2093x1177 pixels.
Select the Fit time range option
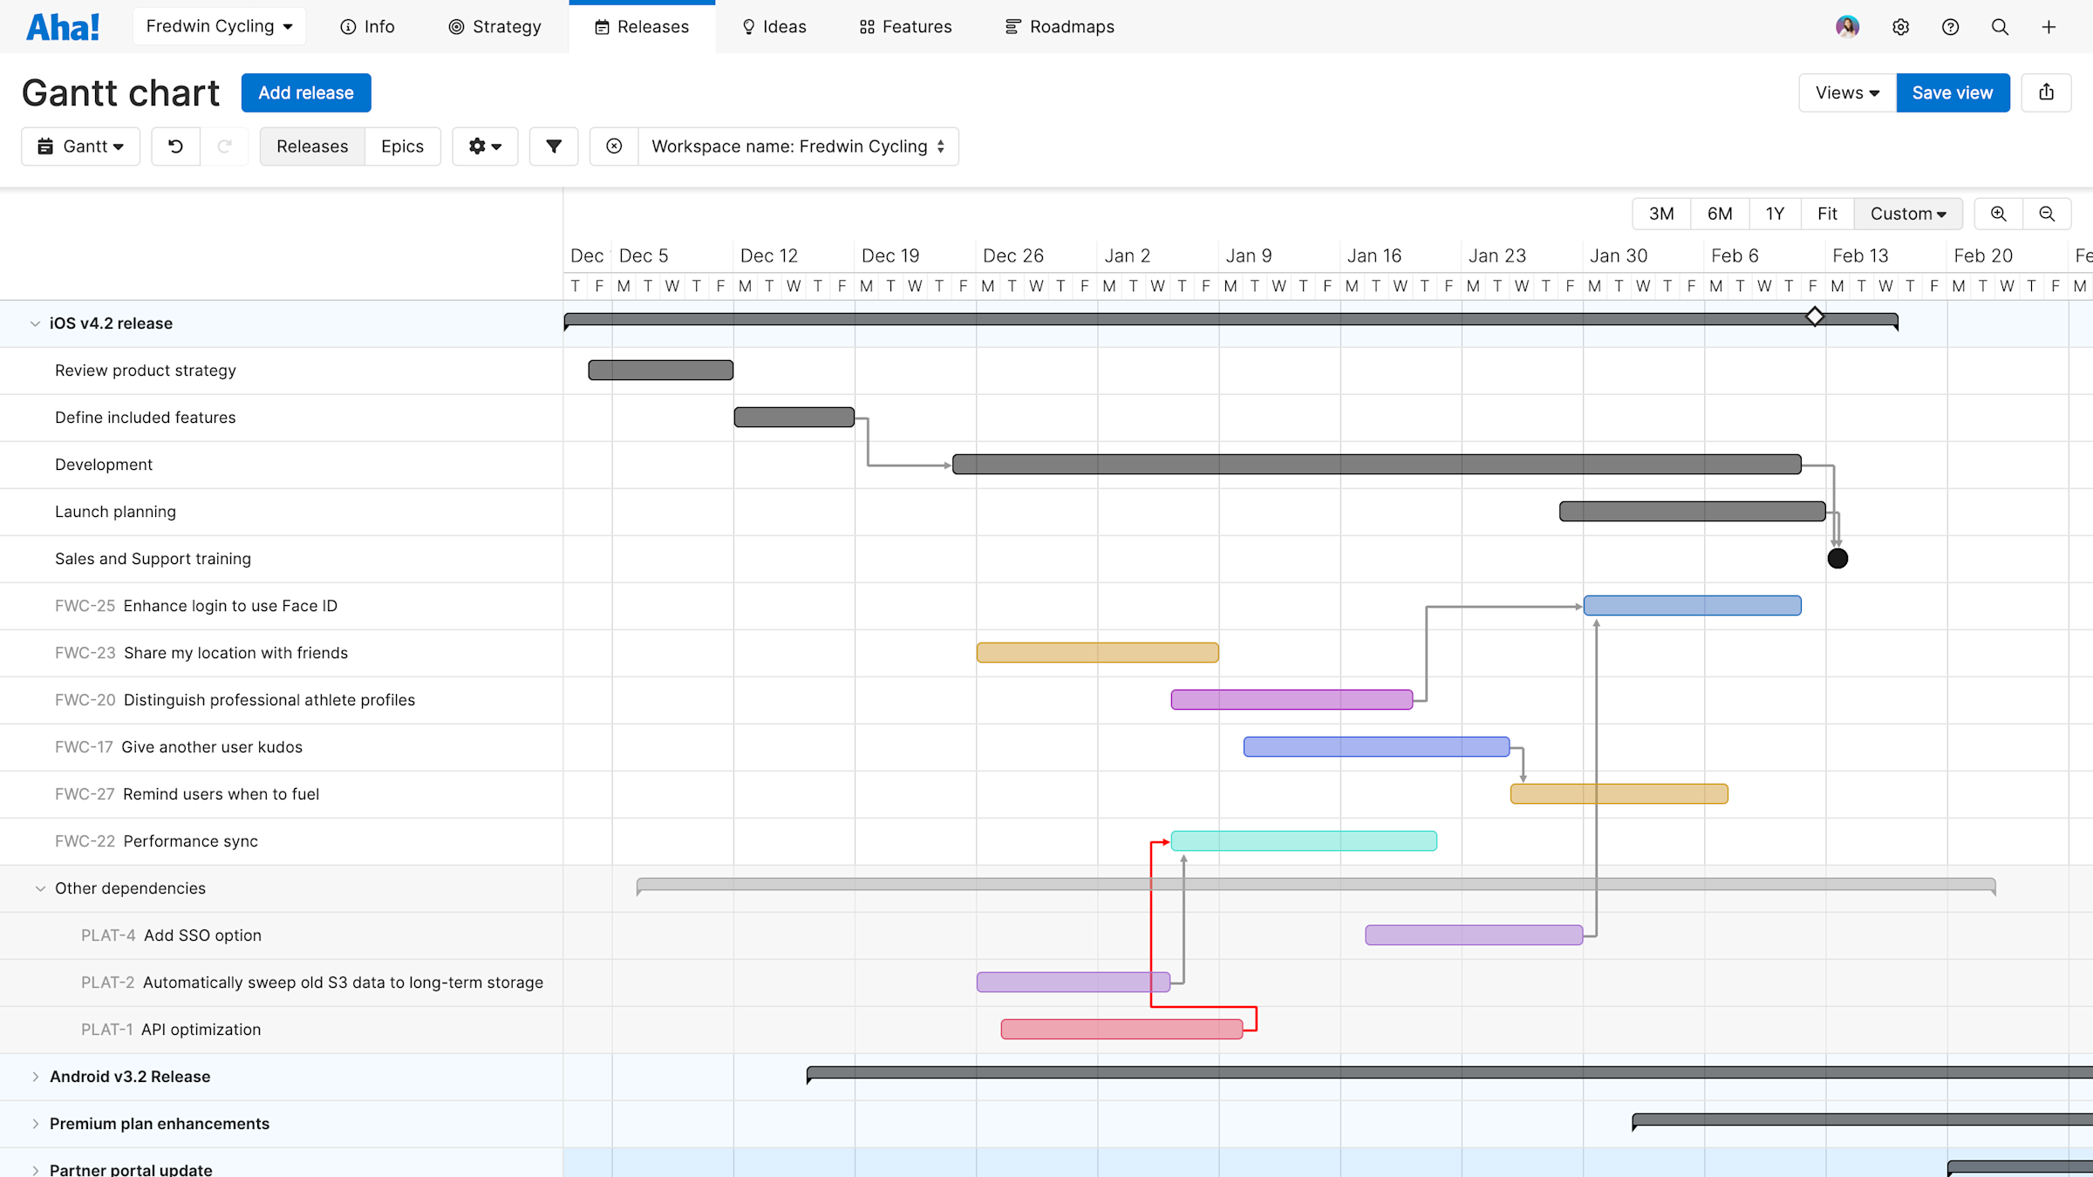(x=1827, y=213)
